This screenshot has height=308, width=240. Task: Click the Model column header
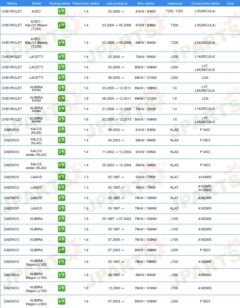[x=37, y=3]
